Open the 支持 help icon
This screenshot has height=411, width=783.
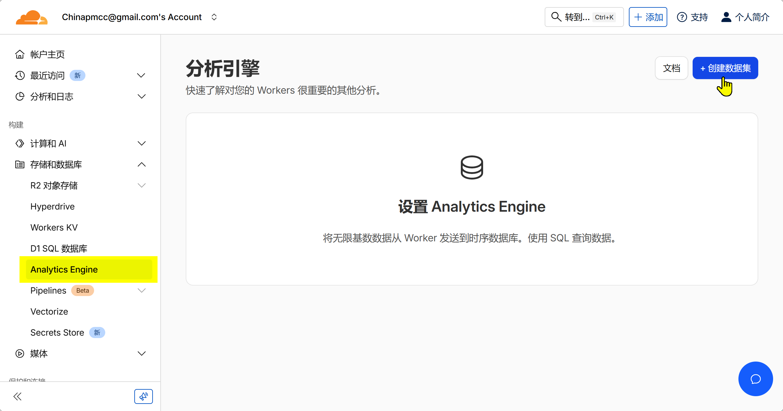pos(681,17)
